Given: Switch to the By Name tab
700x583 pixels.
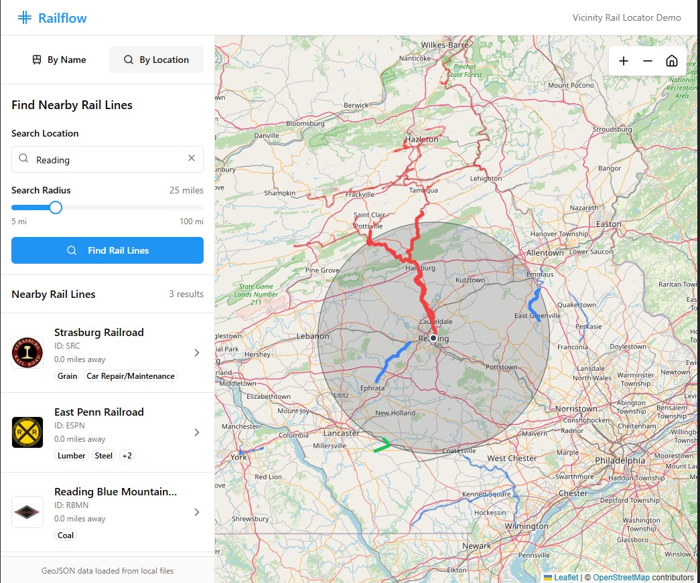Looking at the screenshot, I should tap(59, 60).
